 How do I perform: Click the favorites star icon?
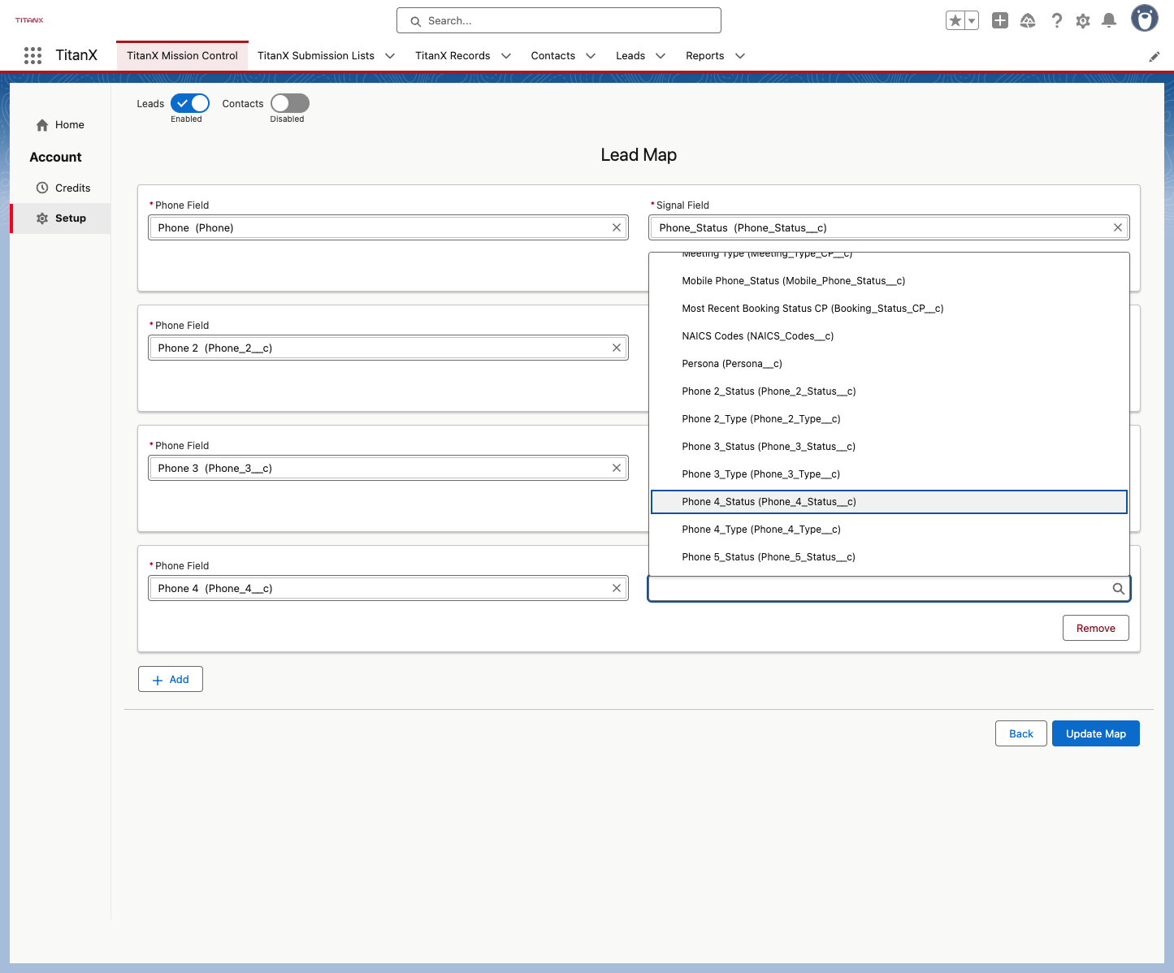(955, 21)
